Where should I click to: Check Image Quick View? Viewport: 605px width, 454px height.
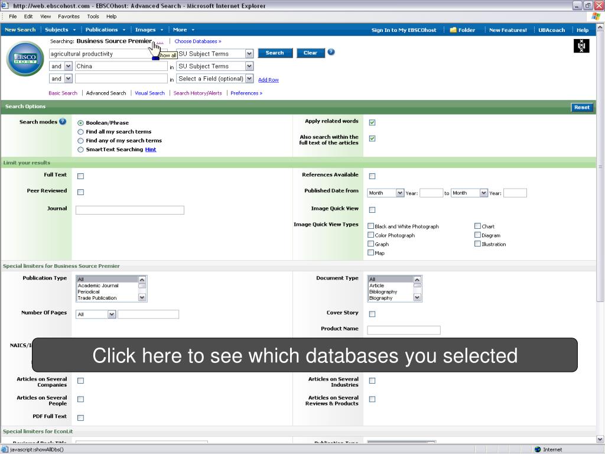coord(372,210)
